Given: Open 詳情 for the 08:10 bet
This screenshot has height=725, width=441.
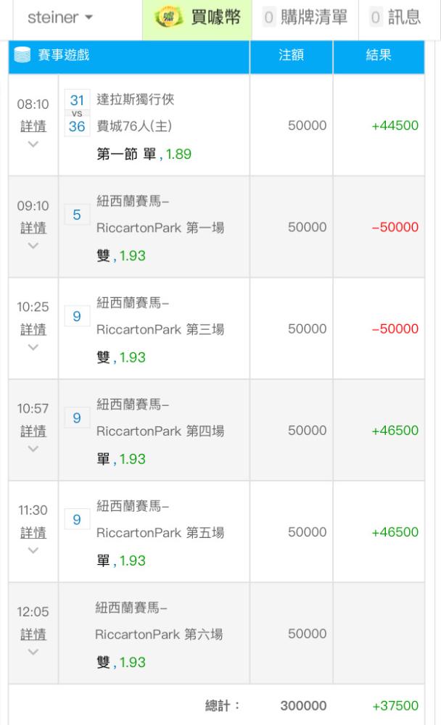Looking at the screenshot, I should pos(33,125).
